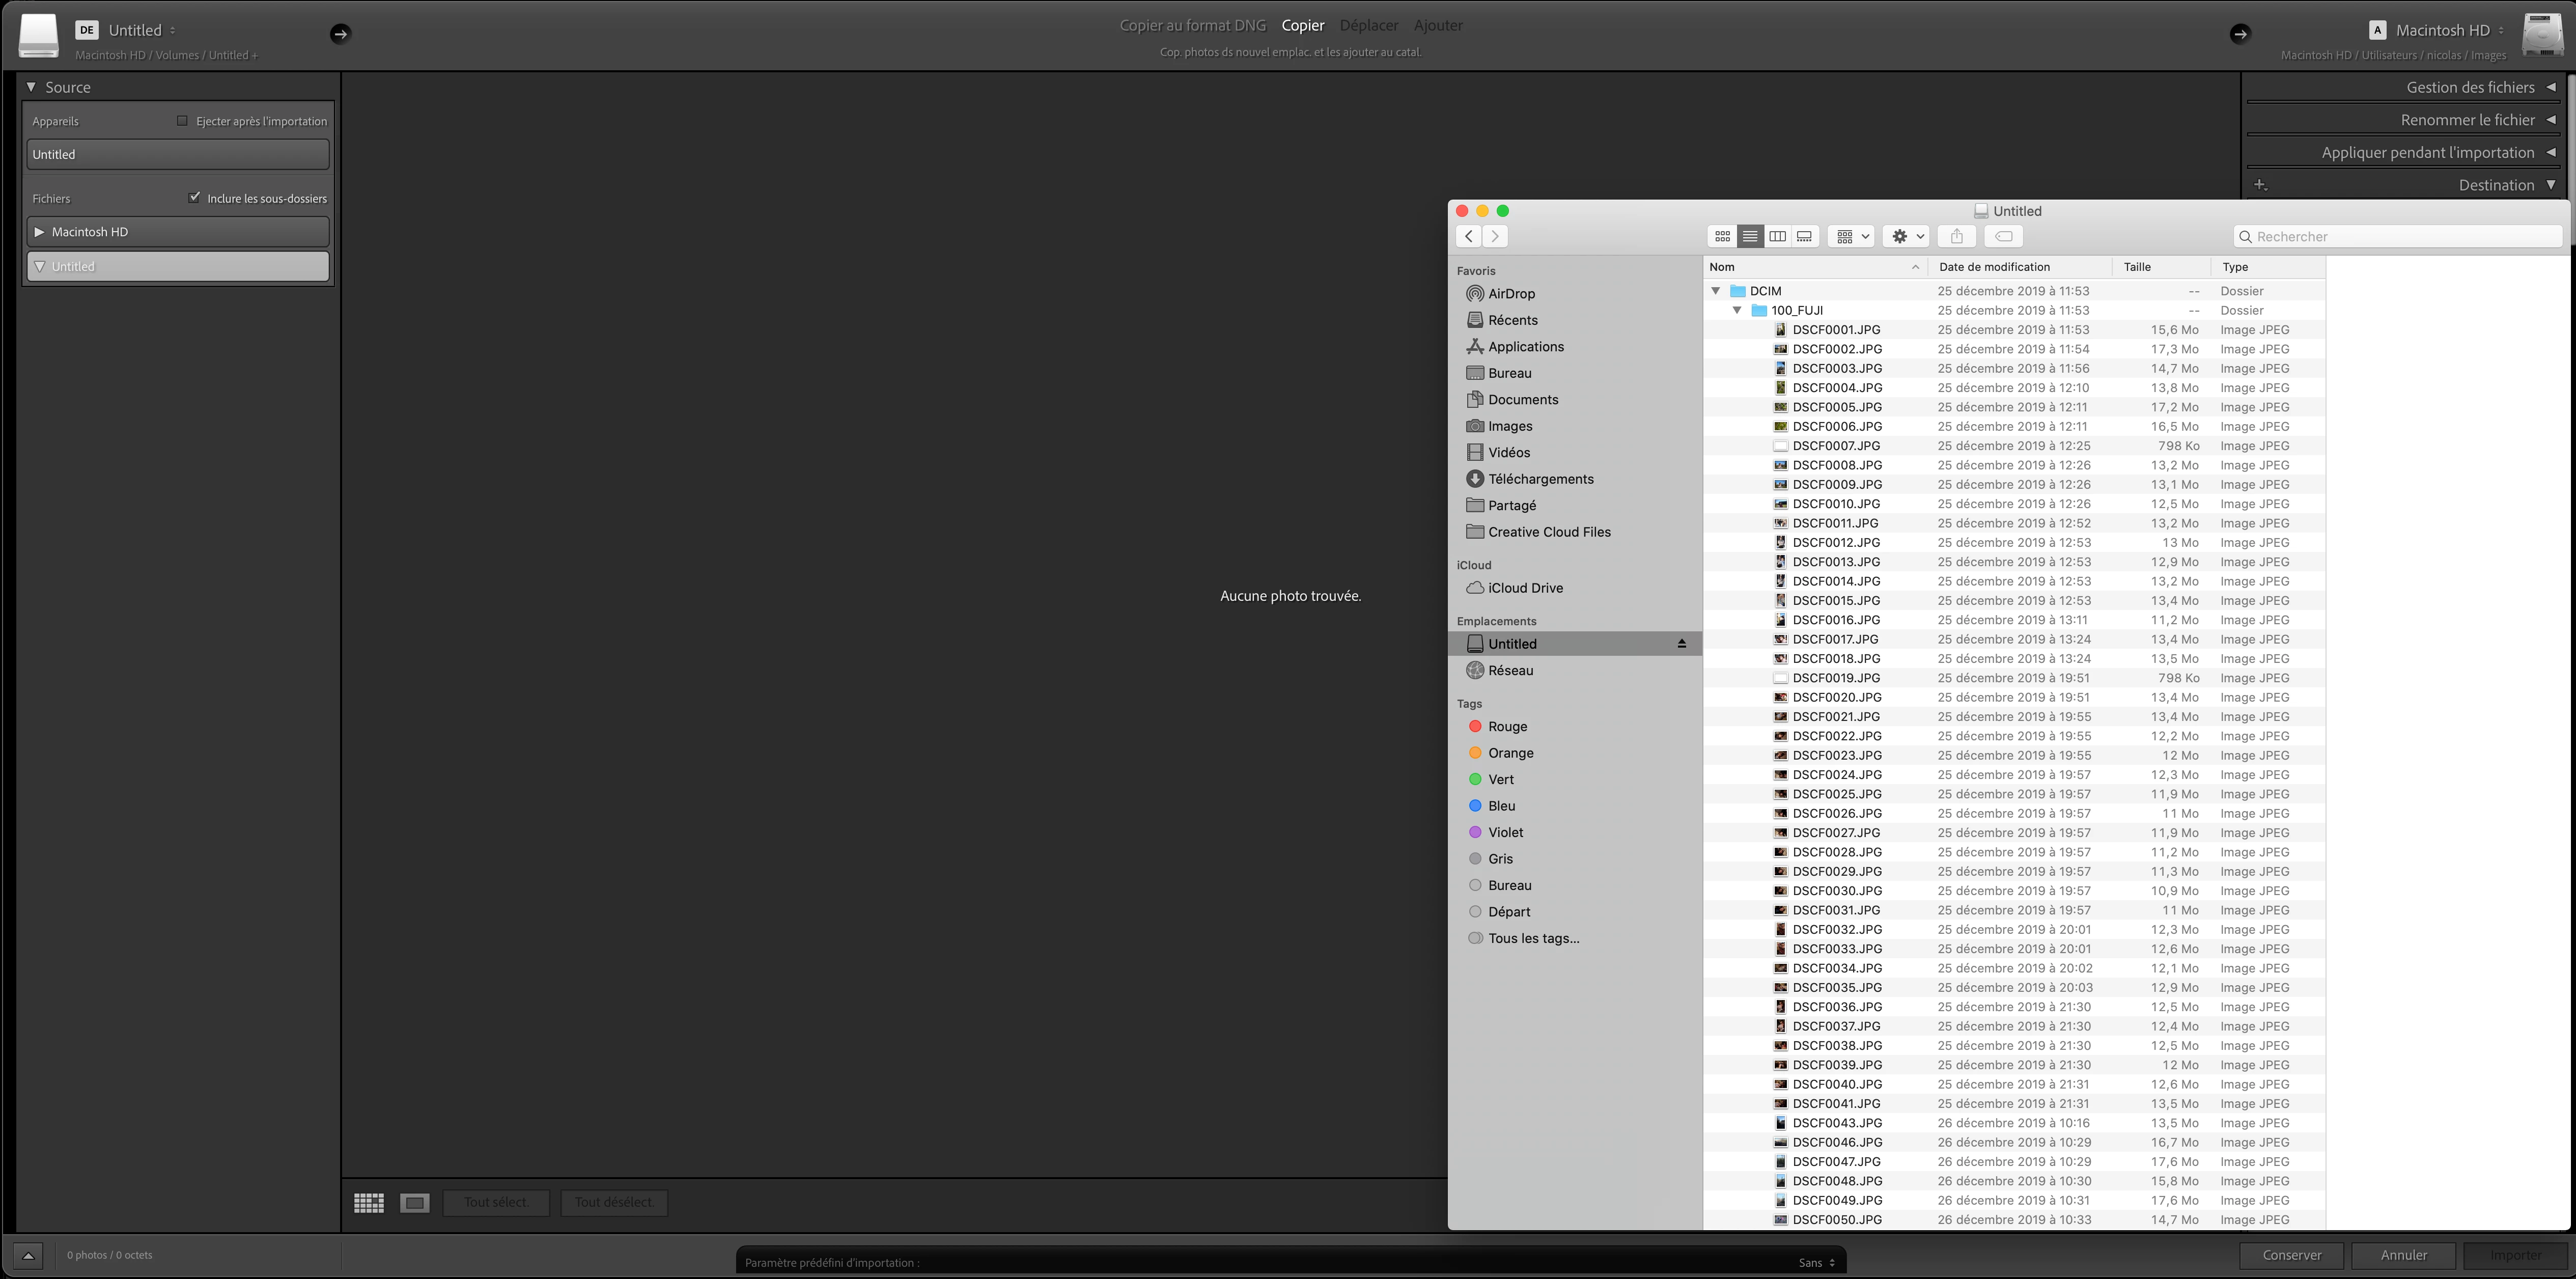The width and height of the screenshot is (2576, 1279).
Task: Click Finder share toolbar button
Action: click(1957, 237)
